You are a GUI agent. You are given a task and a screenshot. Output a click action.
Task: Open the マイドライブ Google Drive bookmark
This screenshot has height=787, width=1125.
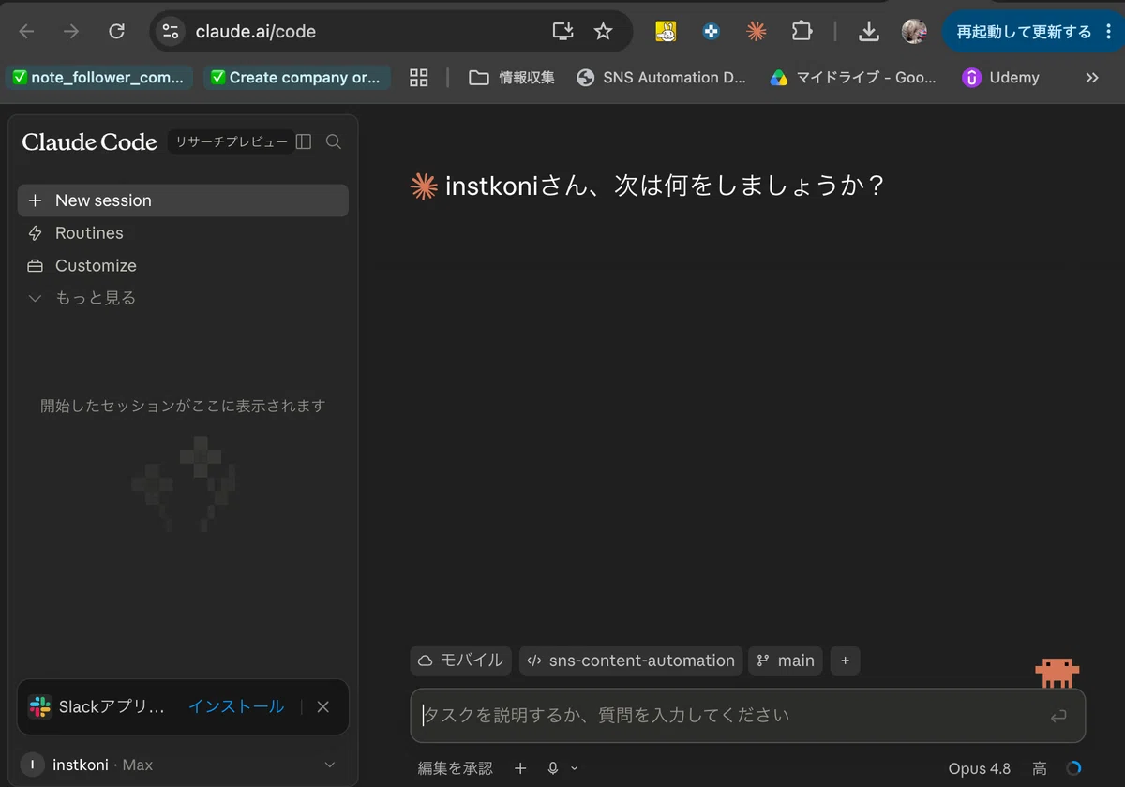point(854,78)
